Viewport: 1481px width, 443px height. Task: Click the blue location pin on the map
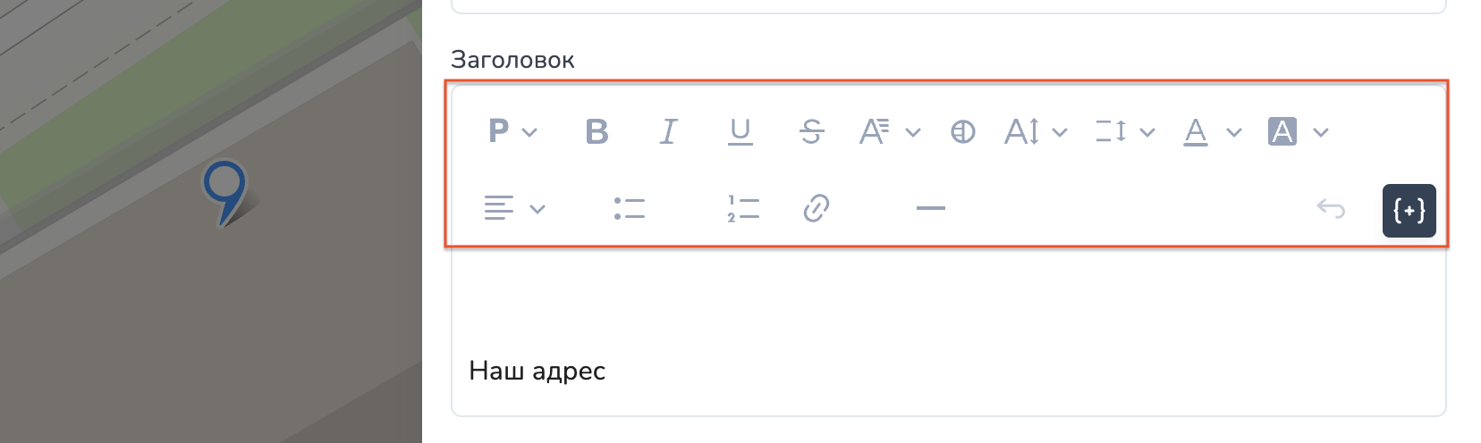pyautogui.click(x=224, y=187)
